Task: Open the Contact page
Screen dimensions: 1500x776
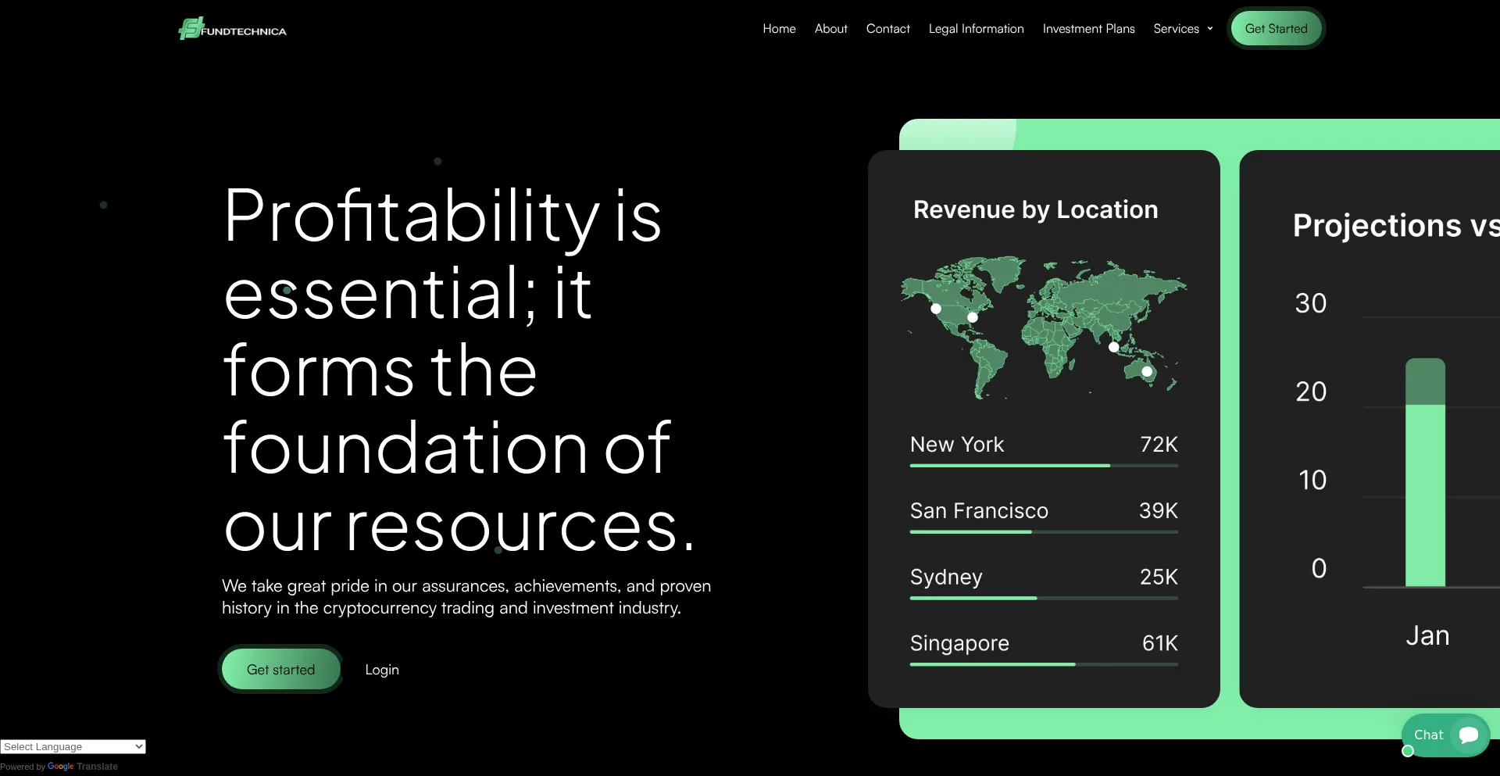Action: click(x=887, y=29)
